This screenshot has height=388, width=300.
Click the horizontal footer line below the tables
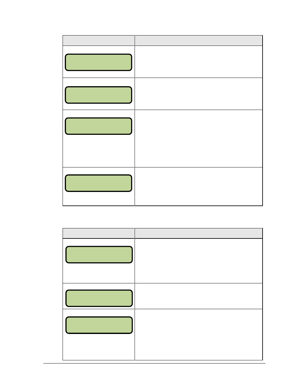coord(154,363)
